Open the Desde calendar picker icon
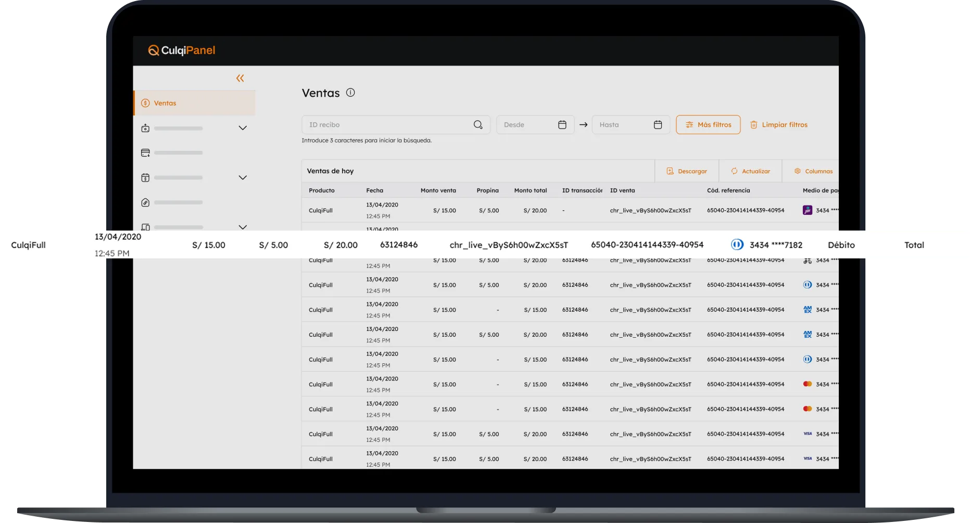Image resolution: width=970 pixels, height=523 pixels. 562,125
